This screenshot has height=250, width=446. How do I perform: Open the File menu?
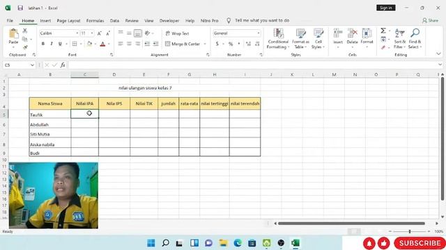click(x=10, y=21)
